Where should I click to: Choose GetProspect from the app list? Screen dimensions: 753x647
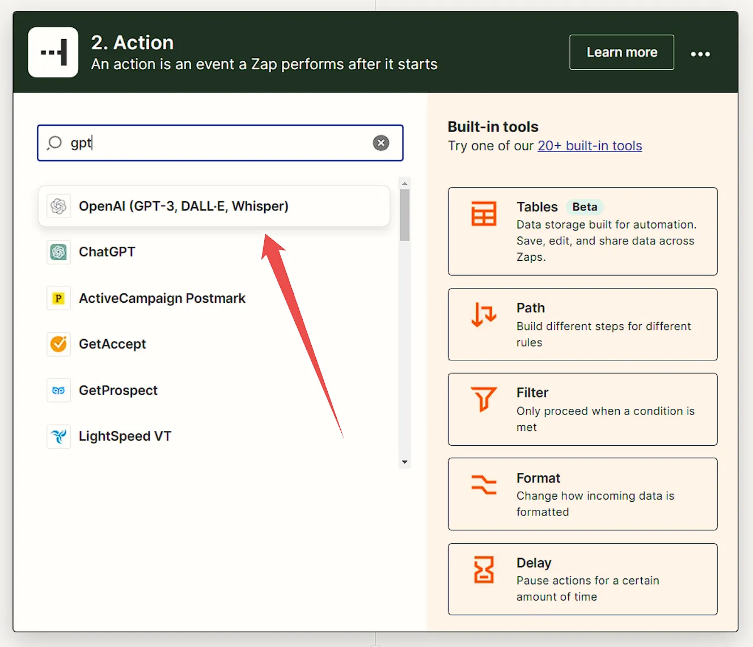[214, 390]
